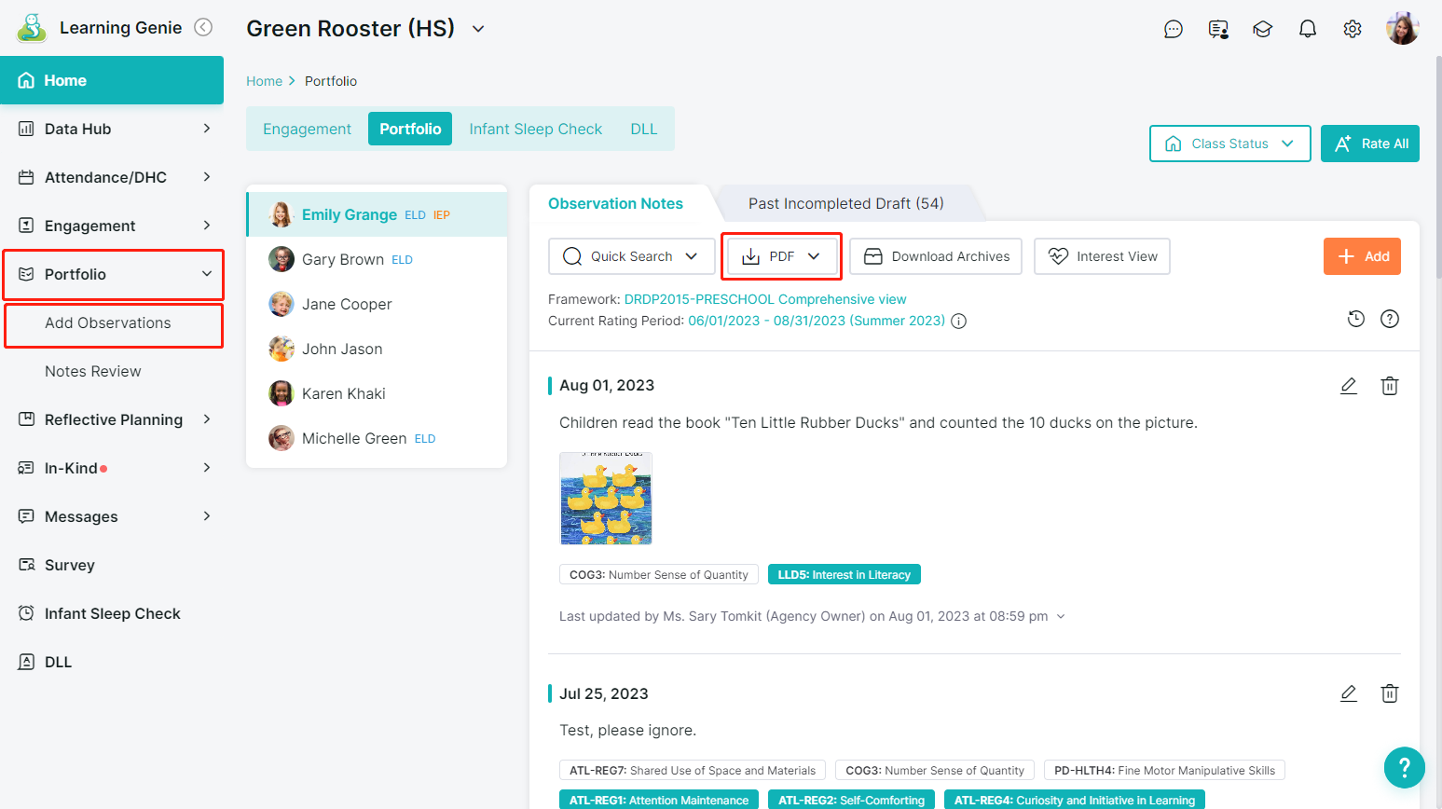
Task: Select Gary Brown from the child list
Action: pyautogui.click(x=343, y=259)
